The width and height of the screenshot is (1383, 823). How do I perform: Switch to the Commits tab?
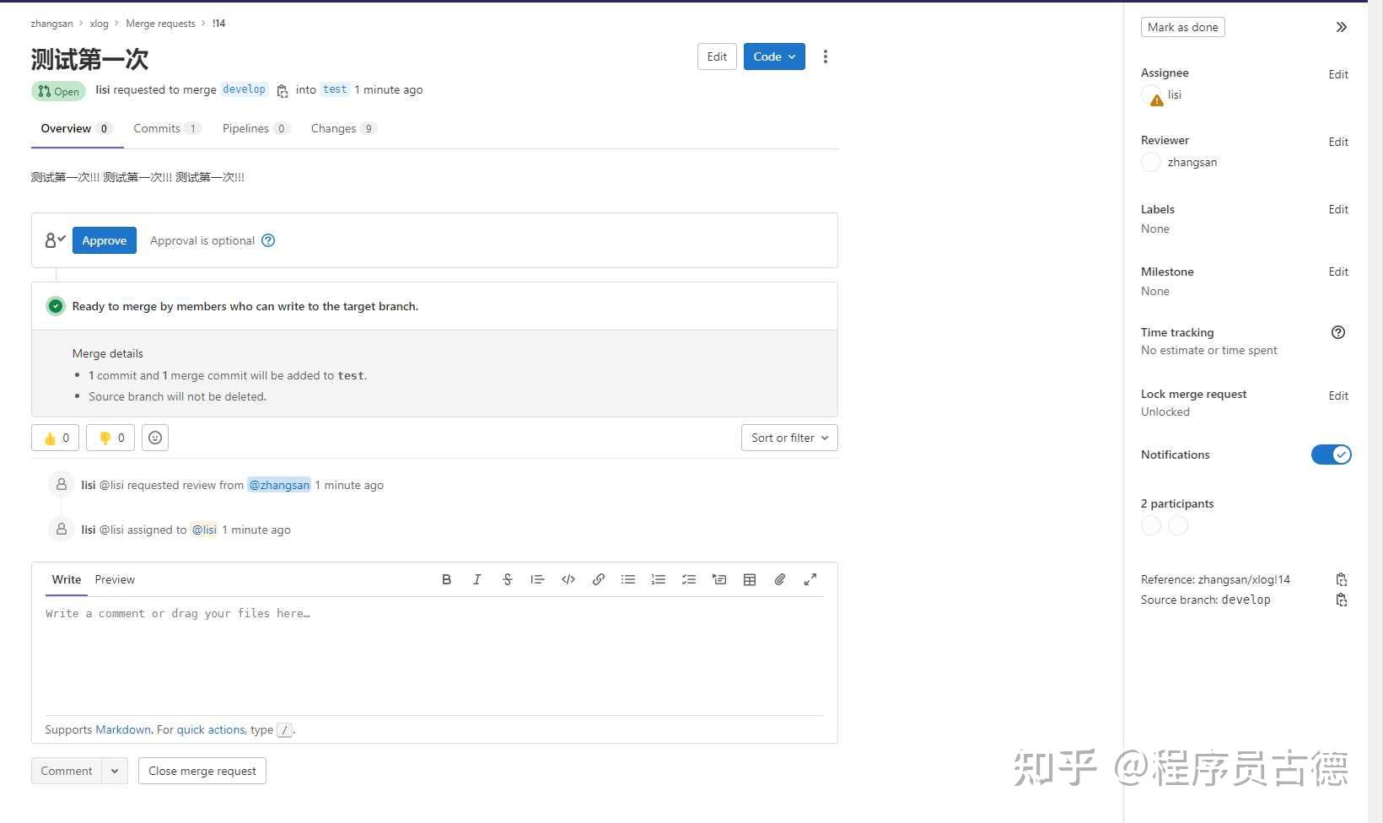point(157,128)
